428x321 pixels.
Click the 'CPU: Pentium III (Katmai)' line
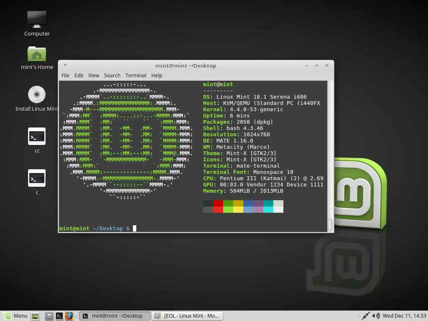click(263, 178)
